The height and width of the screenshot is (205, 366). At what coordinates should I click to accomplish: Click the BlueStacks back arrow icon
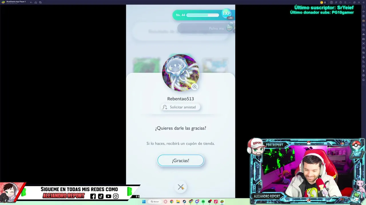click(31, 2)
